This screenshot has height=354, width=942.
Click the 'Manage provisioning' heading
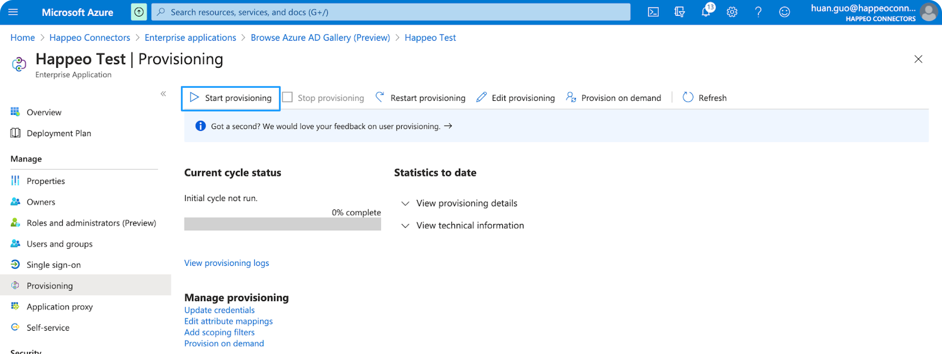(236, 298)
